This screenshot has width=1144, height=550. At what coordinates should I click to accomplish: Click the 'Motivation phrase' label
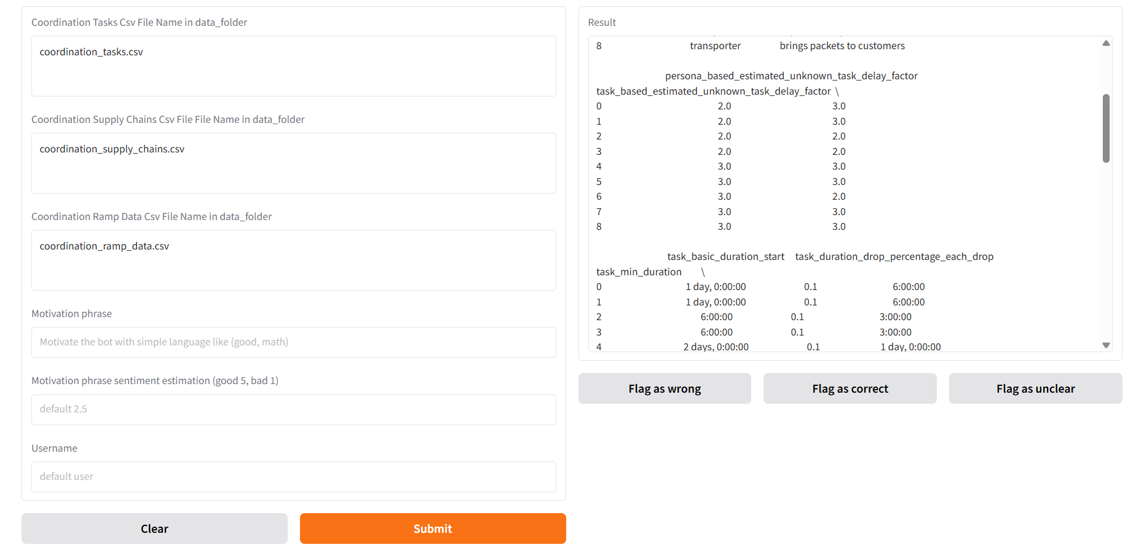coord(71,313)
